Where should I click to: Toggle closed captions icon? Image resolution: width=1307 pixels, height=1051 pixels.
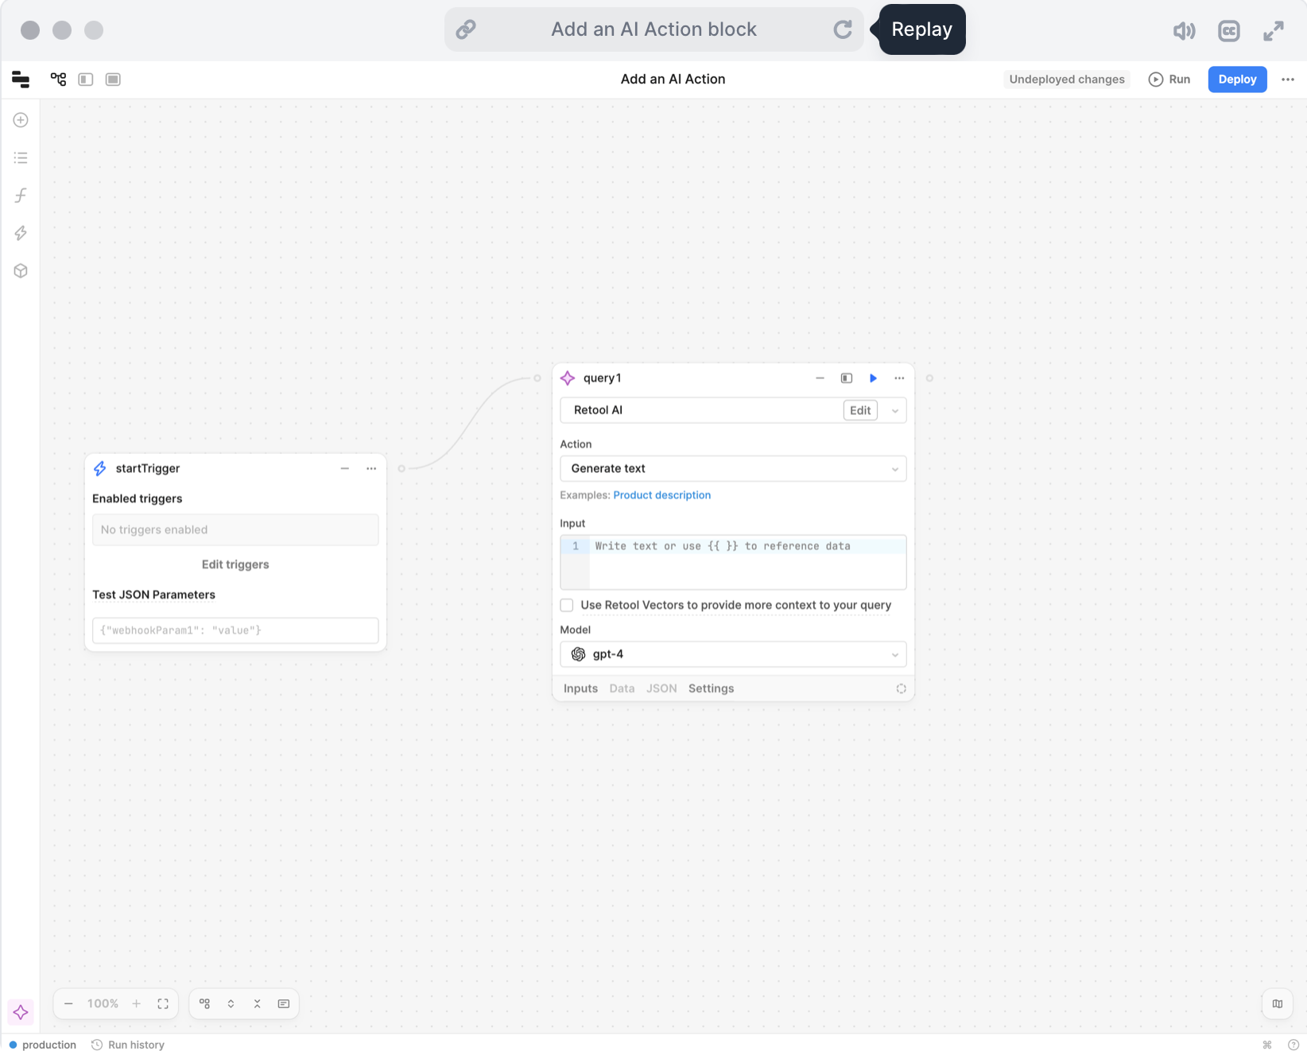tap(1229, 31)
